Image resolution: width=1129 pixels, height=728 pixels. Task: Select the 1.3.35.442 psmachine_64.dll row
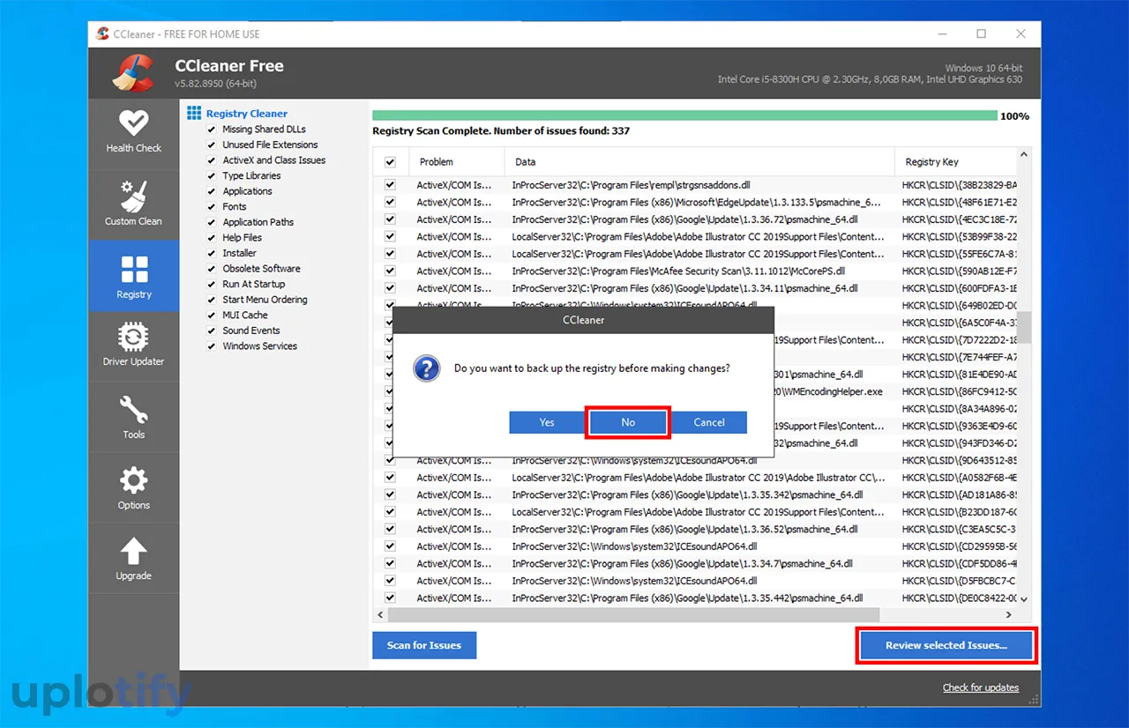click(x=688, y=598)
